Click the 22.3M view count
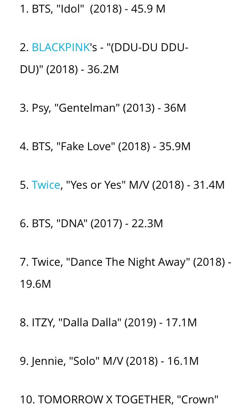Screen dimensions: 252x412 click(147, 223)
